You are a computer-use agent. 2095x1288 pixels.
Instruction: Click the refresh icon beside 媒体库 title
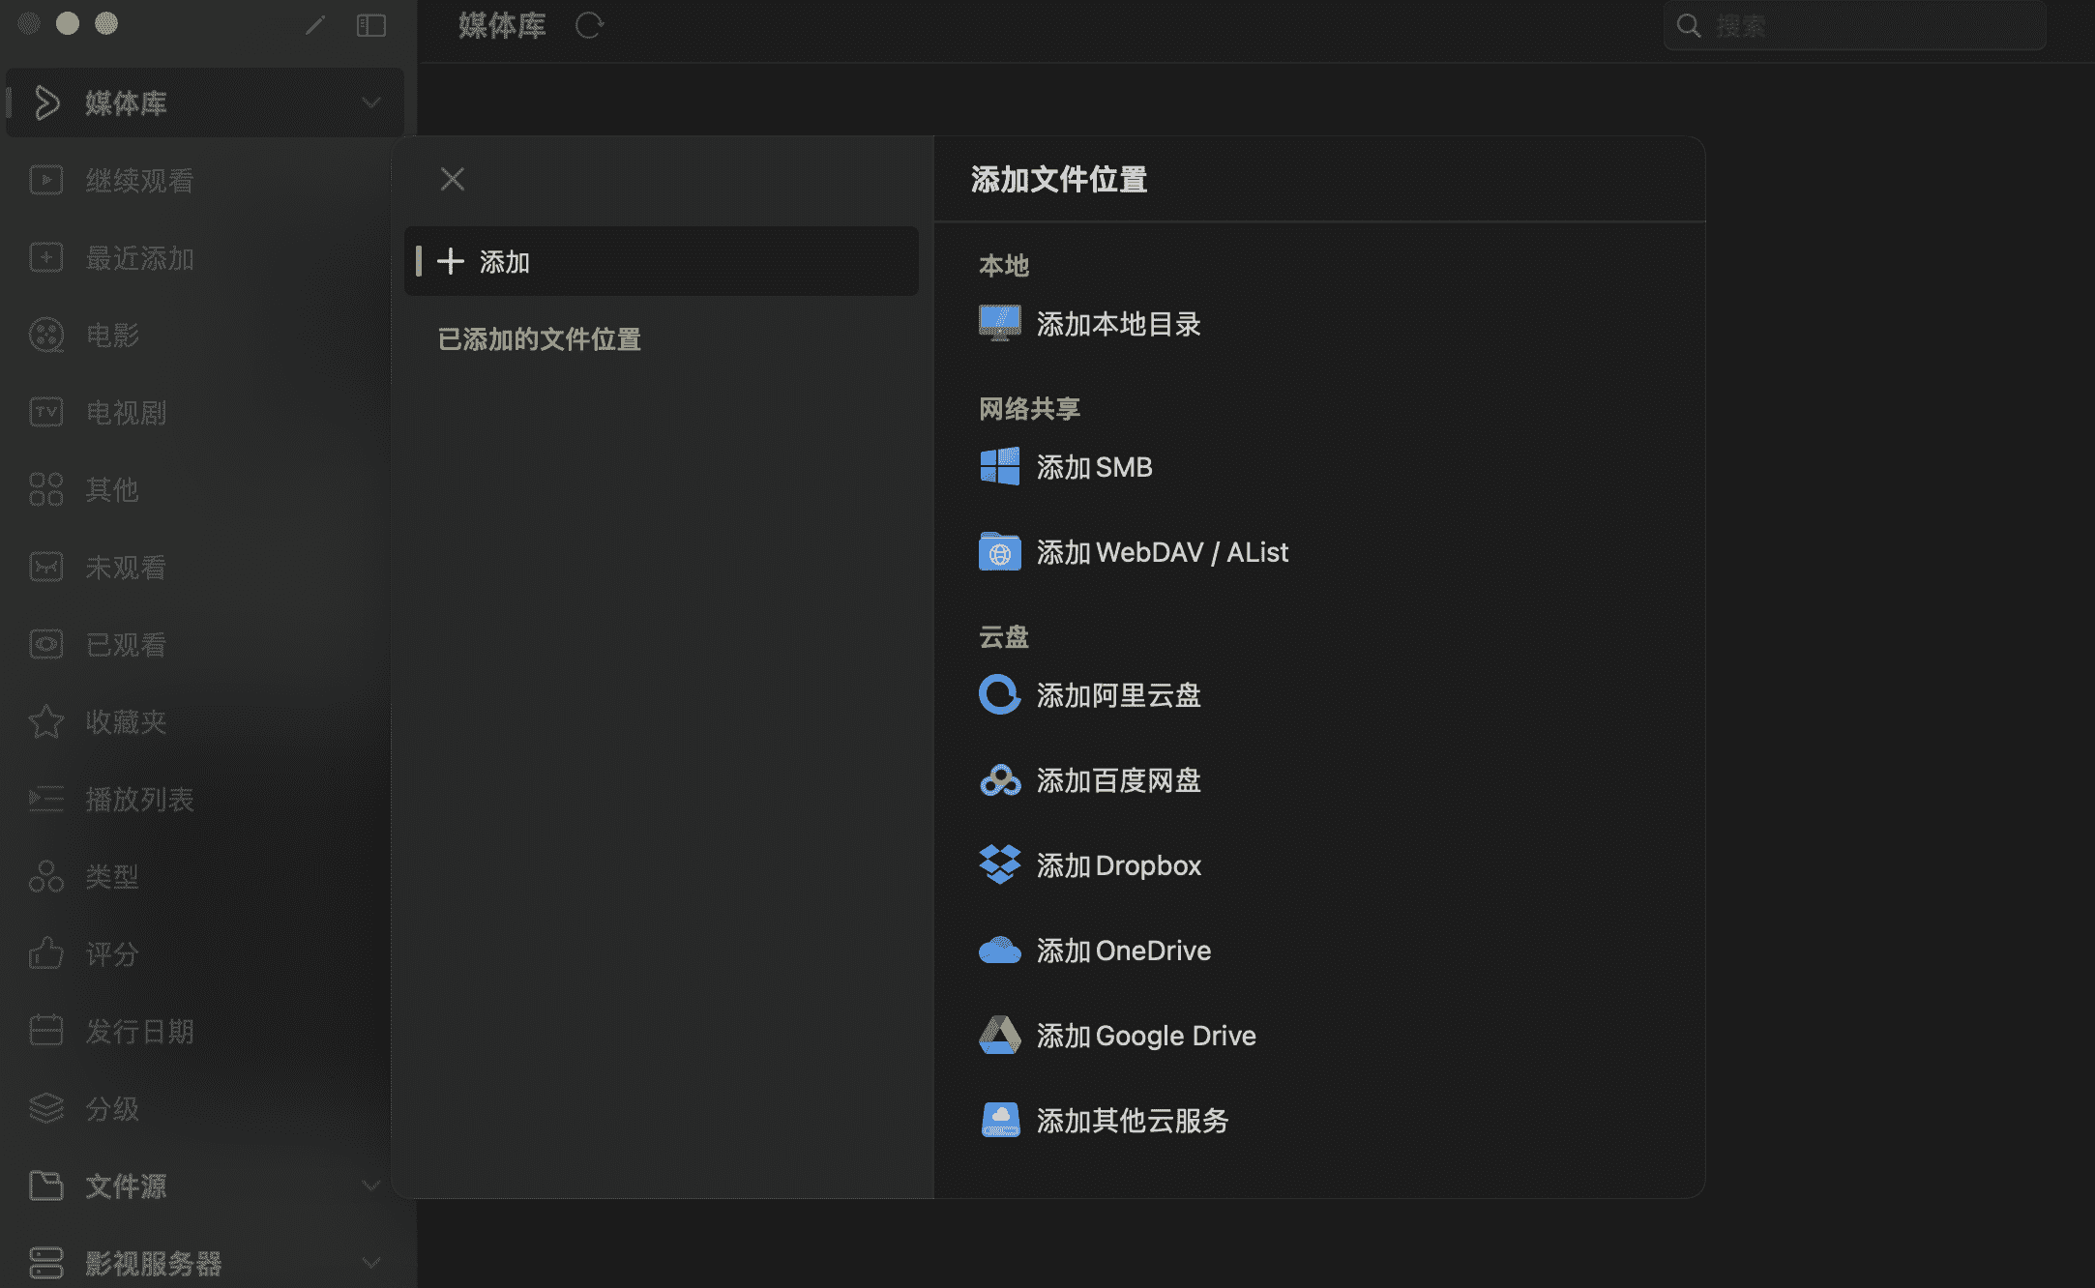click(589, 25)
